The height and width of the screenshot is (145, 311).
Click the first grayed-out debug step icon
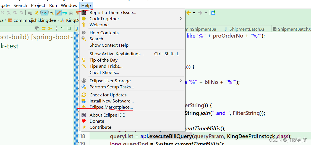click(2, 13)
